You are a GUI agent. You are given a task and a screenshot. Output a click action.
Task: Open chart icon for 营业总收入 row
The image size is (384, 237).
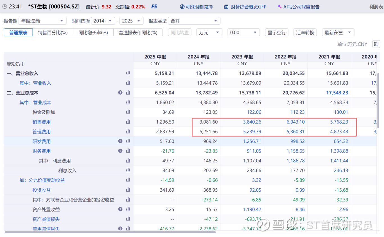coord(128,73)
